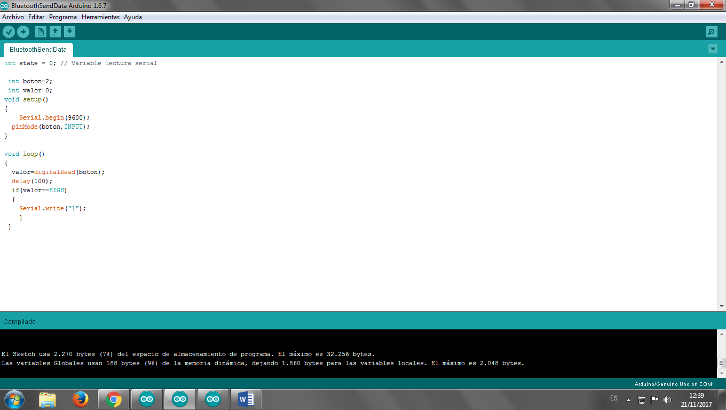Viewport: 726px width, 410px height.
Task: Click the console scrollbar thumb
Action: [722, 363]
